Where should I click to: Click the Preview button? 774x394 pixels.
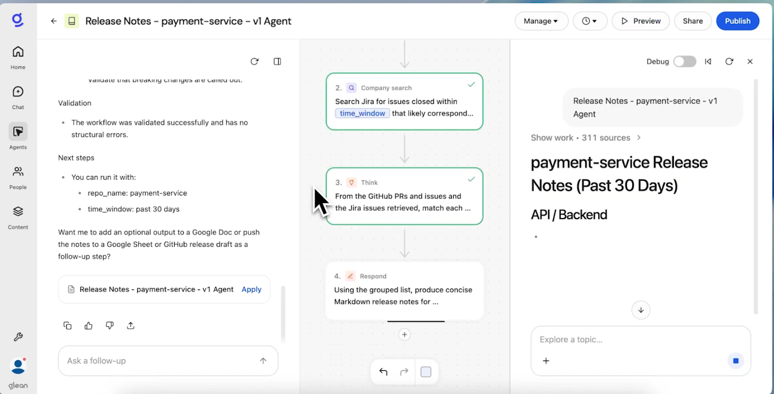640,21
